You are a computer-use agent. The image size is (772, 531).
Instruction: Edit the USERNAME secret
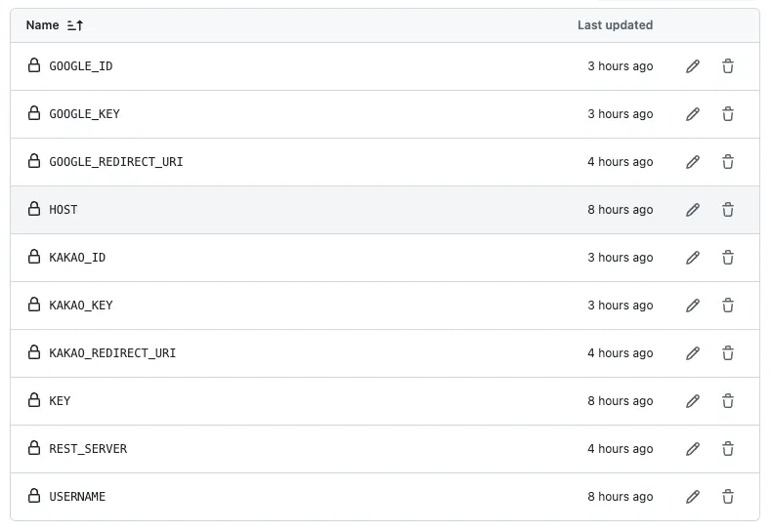tap(693, 497)
